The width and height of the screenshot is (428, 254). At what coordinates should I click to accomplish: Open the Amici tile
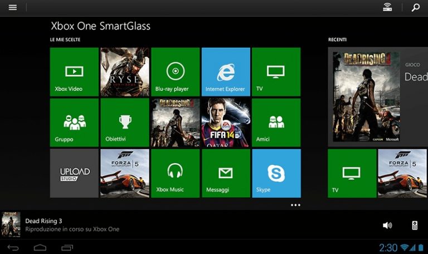pyautogui.click(x=276, y=123)
